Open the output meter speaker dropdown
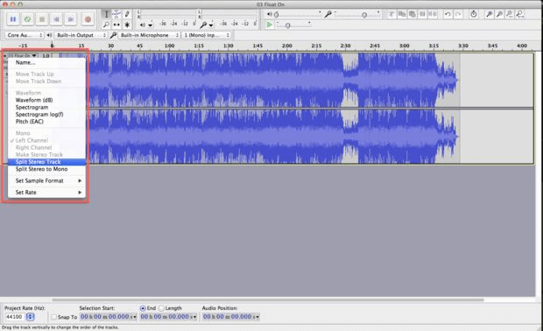The image size is (543, 331). tap(151, 25)
